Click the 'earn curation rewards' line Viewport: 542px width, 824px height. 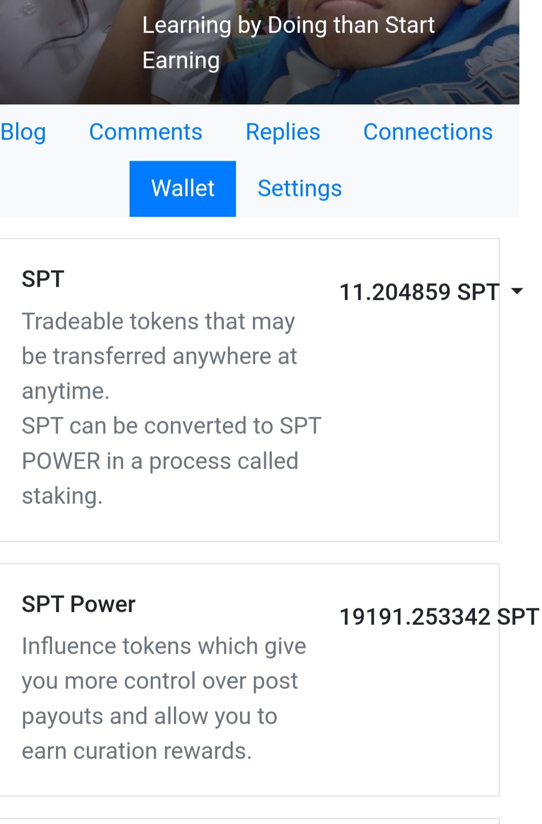tap(137, 751)
